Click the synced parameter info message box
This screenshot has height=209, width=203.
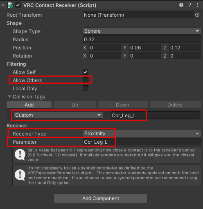(107, 175)
